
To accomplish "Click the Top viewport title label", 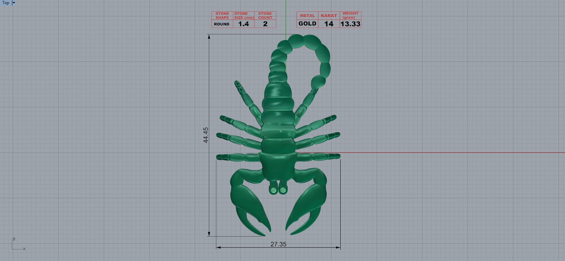I will tap(6, 3).
